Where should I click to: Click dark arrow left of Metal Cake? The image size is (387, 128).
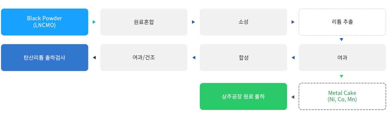[293, 97]
